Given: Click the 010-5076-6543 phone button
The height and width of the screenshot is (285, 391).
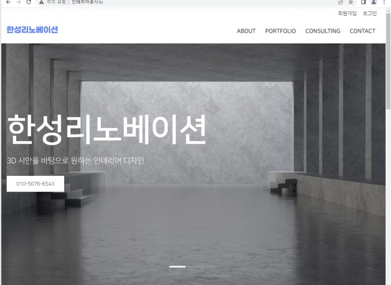Looking at the screenshot, I should [35, 184].
